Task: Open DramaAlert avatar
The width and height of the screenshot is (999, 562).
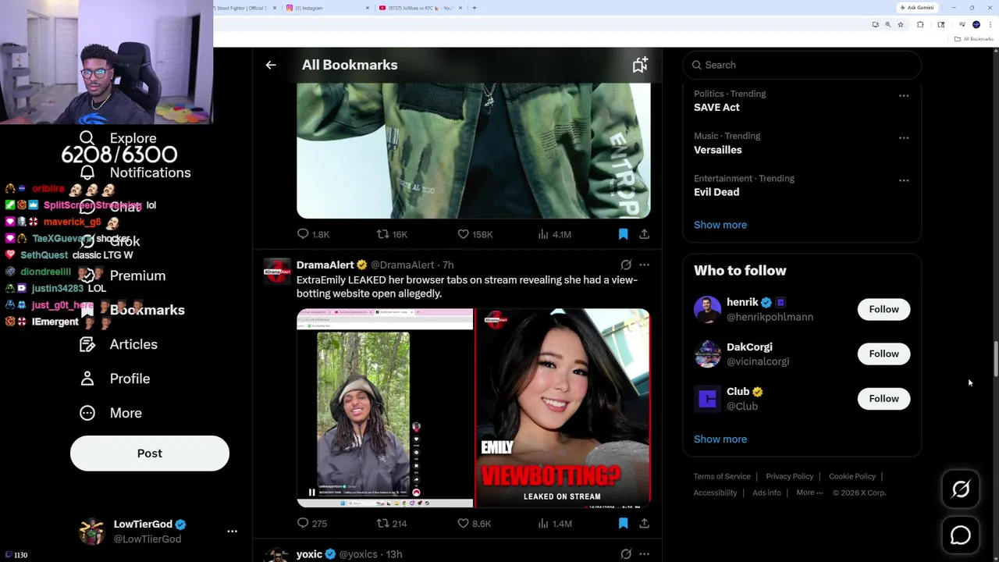Action: [x=277, y=271]
